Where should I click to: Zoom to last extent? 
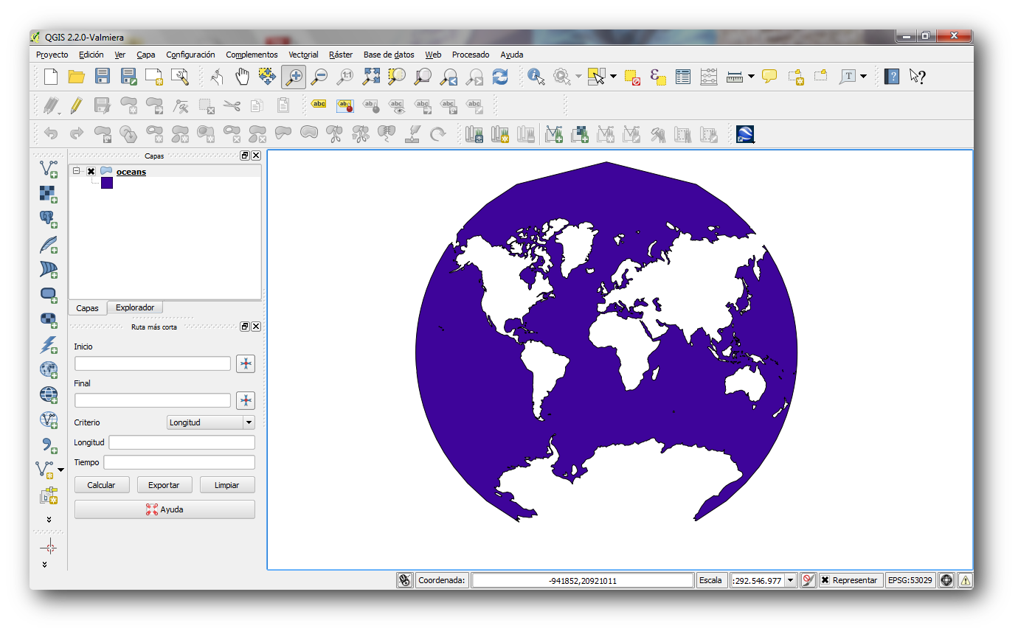pos(449,76)
